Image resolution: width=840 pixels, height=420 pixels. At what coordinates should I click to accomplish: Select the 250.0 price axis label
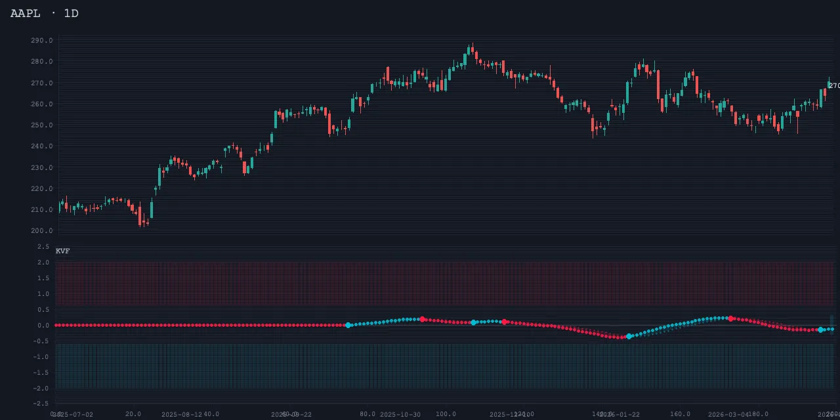[41, 125]
